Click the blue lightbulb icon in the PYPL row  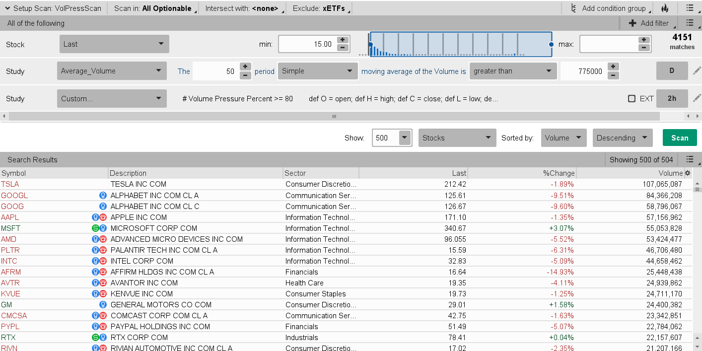point(96,326)
